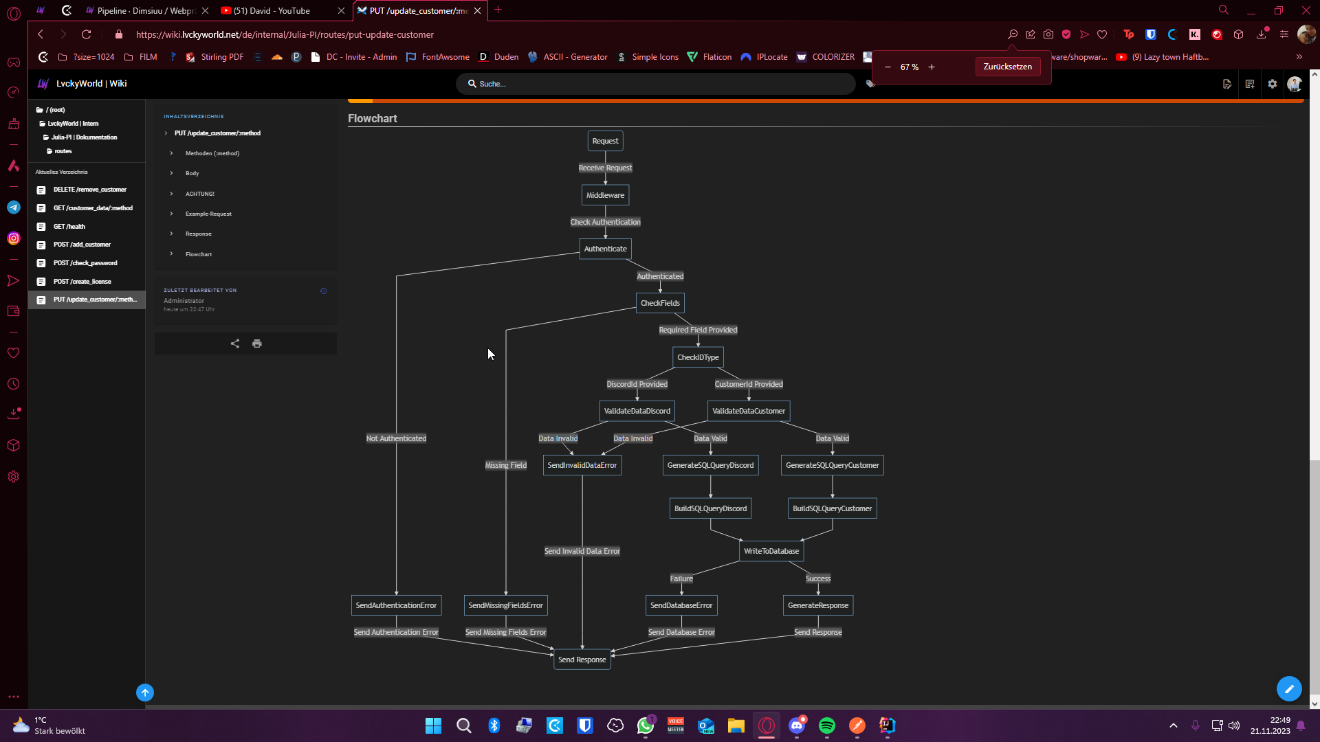Open Spotify from the taskbar
This screenshot has width=1320, height=742.
(827, 726)
